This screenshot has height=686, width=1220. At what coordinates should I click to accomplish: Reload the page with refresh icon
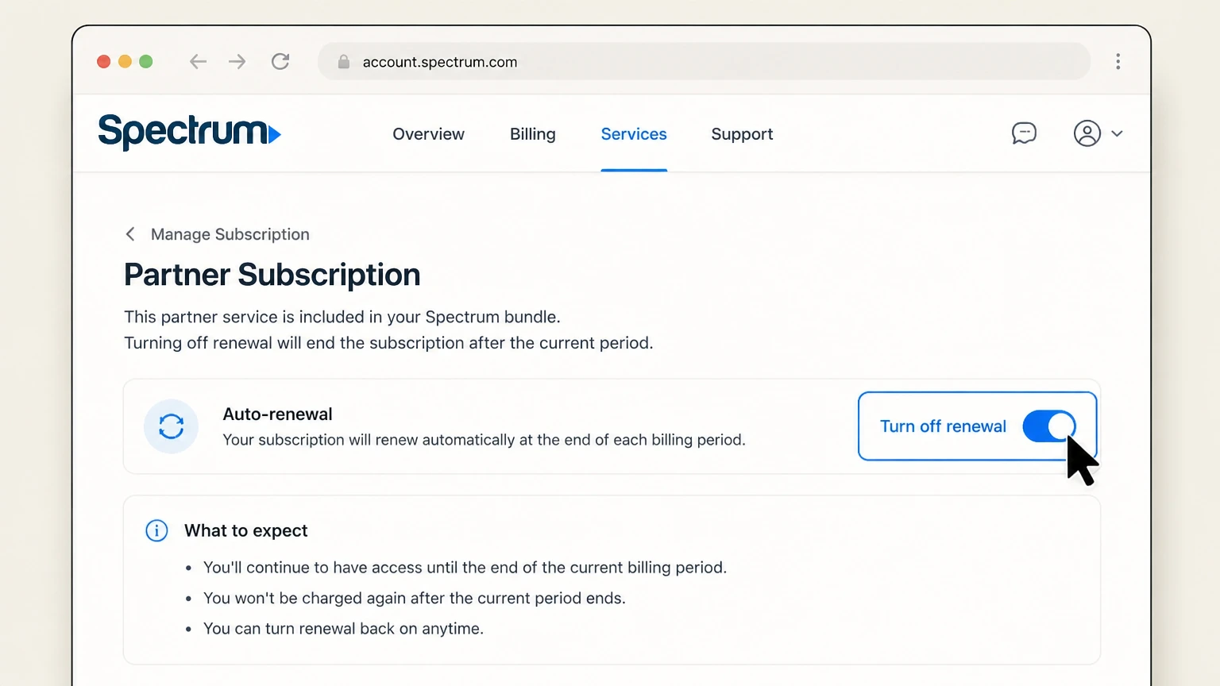(280, 62)
